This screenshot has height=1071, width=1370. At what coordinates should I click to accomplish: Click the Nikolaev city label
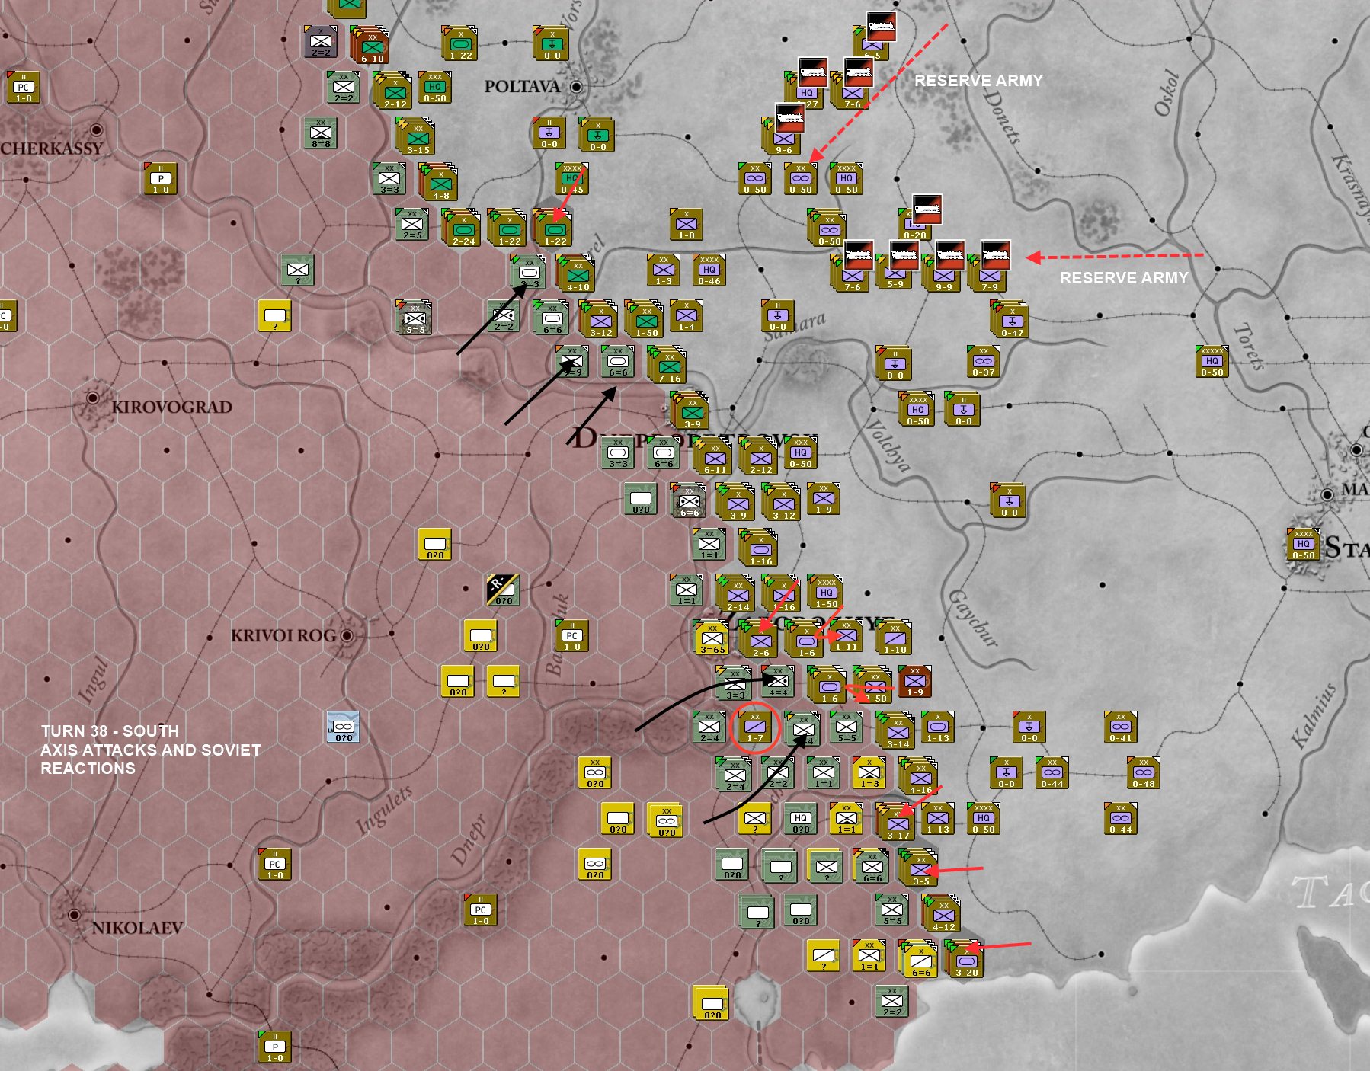[137, 928]
